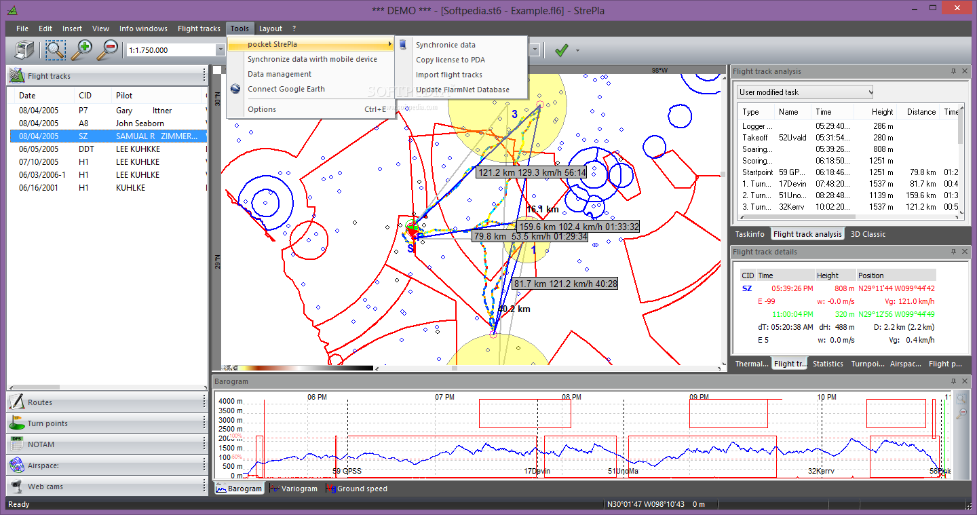977x515 pixels.
Task: Open the NOTAM panel options dots
Action: click(204, 444)
